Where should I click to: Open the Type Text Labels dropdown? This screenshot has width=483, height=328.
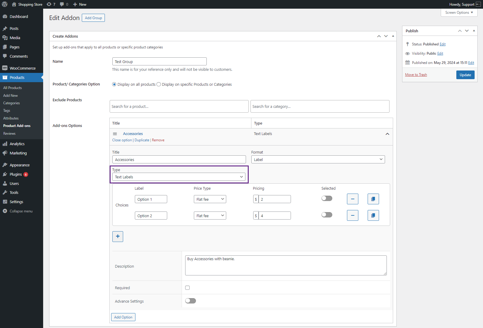coord(179,177)
